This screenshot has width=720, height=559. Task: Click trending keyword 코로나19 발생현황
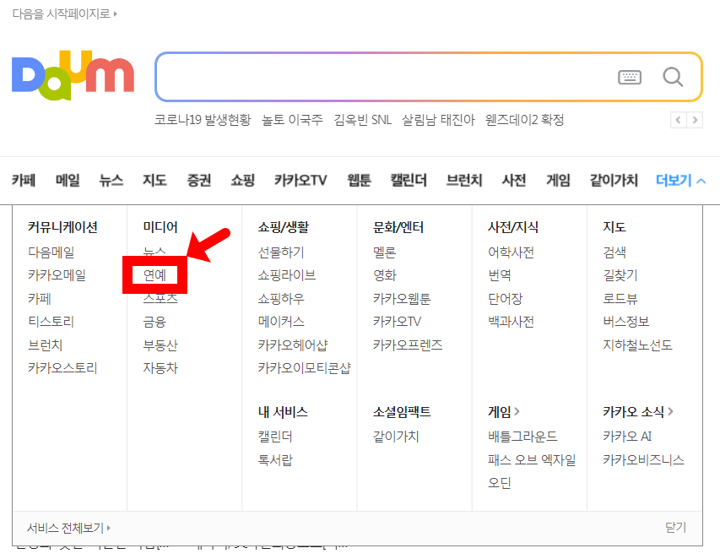point(203,121)
